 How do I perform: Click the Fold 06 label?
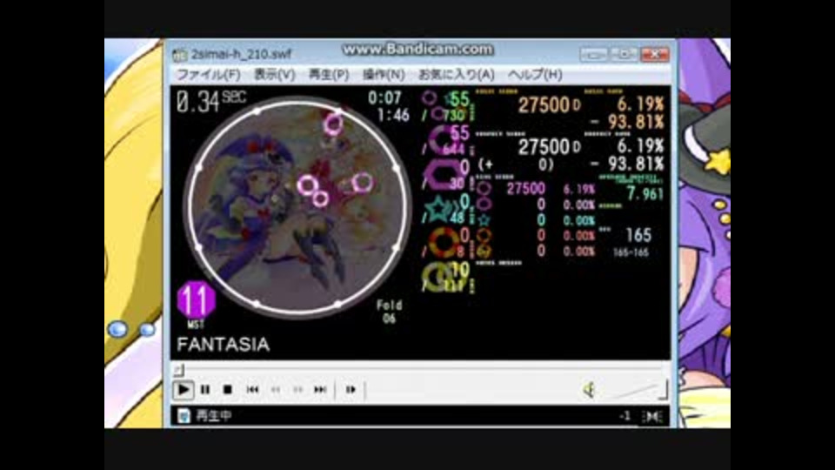click(390, 312)
